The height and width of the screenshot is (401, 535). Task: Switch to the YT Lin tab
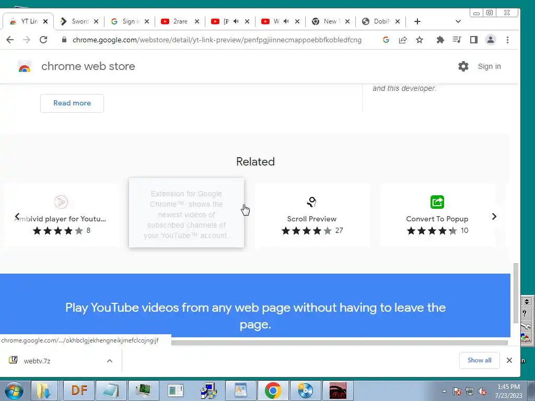tap(28, 21)
